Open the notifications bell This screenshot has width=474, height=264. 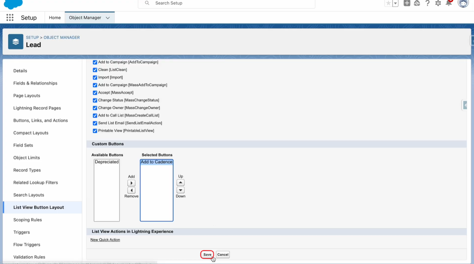pyautogui.click(x=449, y=3)
